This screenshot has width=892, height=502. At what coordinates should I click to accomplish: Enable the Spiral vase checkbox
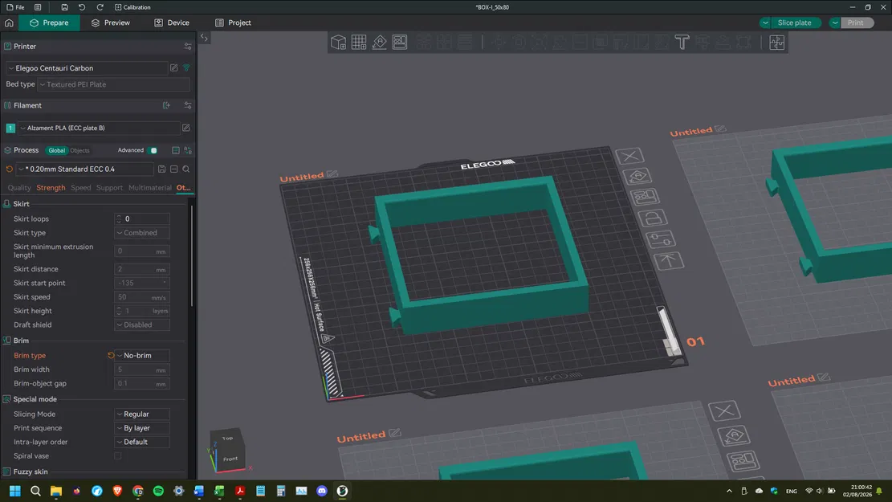tap(118, 456)
